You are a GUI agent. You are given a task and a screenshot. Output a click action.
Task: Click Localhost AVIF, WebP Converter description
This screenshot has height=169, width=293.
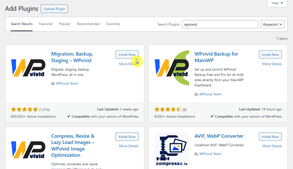(219, 145)
